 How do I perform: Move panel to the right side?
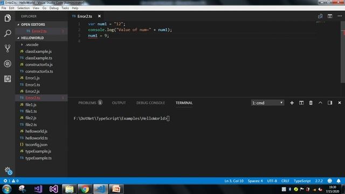click(x=329, y=103)
